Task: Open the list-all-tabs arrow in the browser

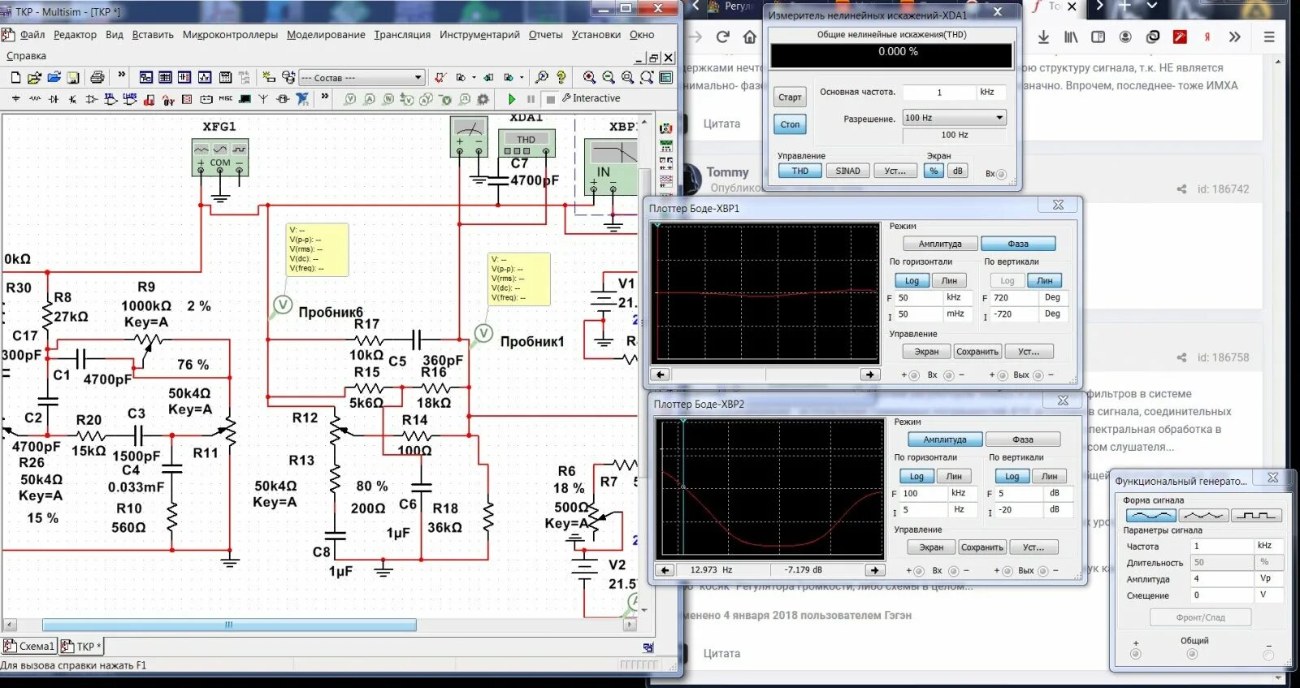Action: 1152,6
